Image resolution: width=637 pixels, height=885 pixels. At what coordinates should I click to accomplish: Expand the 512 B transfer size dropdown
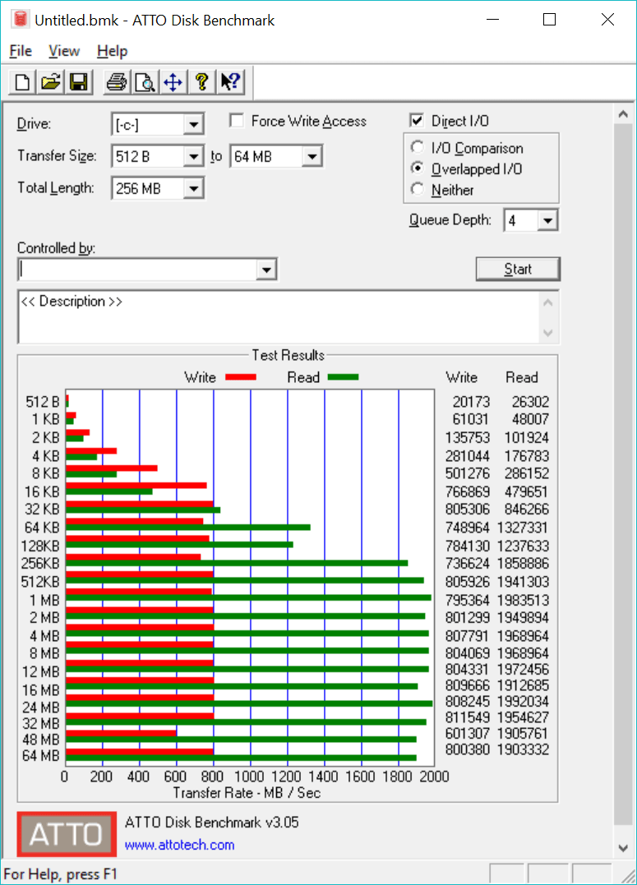[x=193, y=156]
